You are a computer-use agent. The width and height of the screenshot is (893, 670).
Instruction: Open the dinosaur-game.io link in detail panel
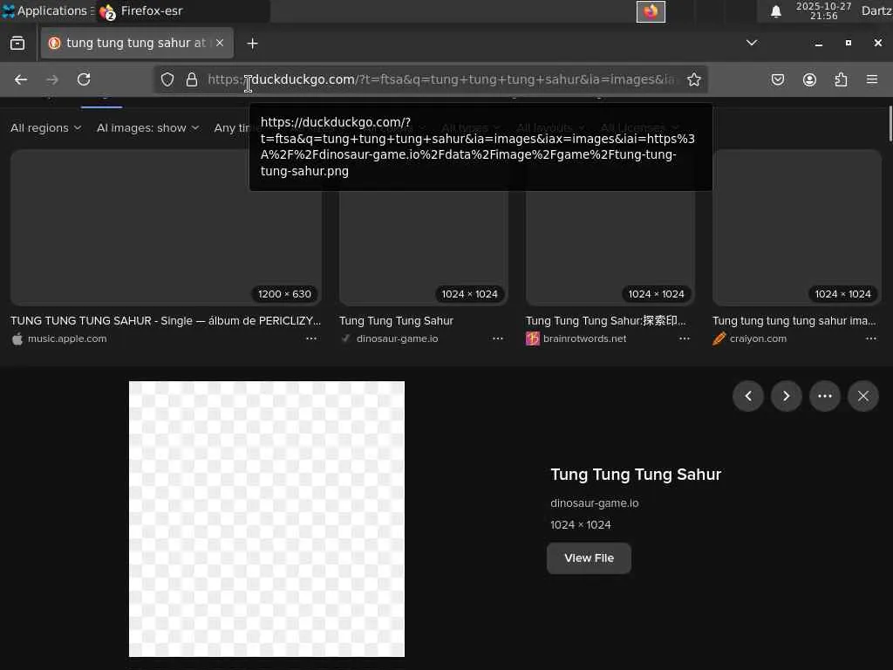(594, 503)
